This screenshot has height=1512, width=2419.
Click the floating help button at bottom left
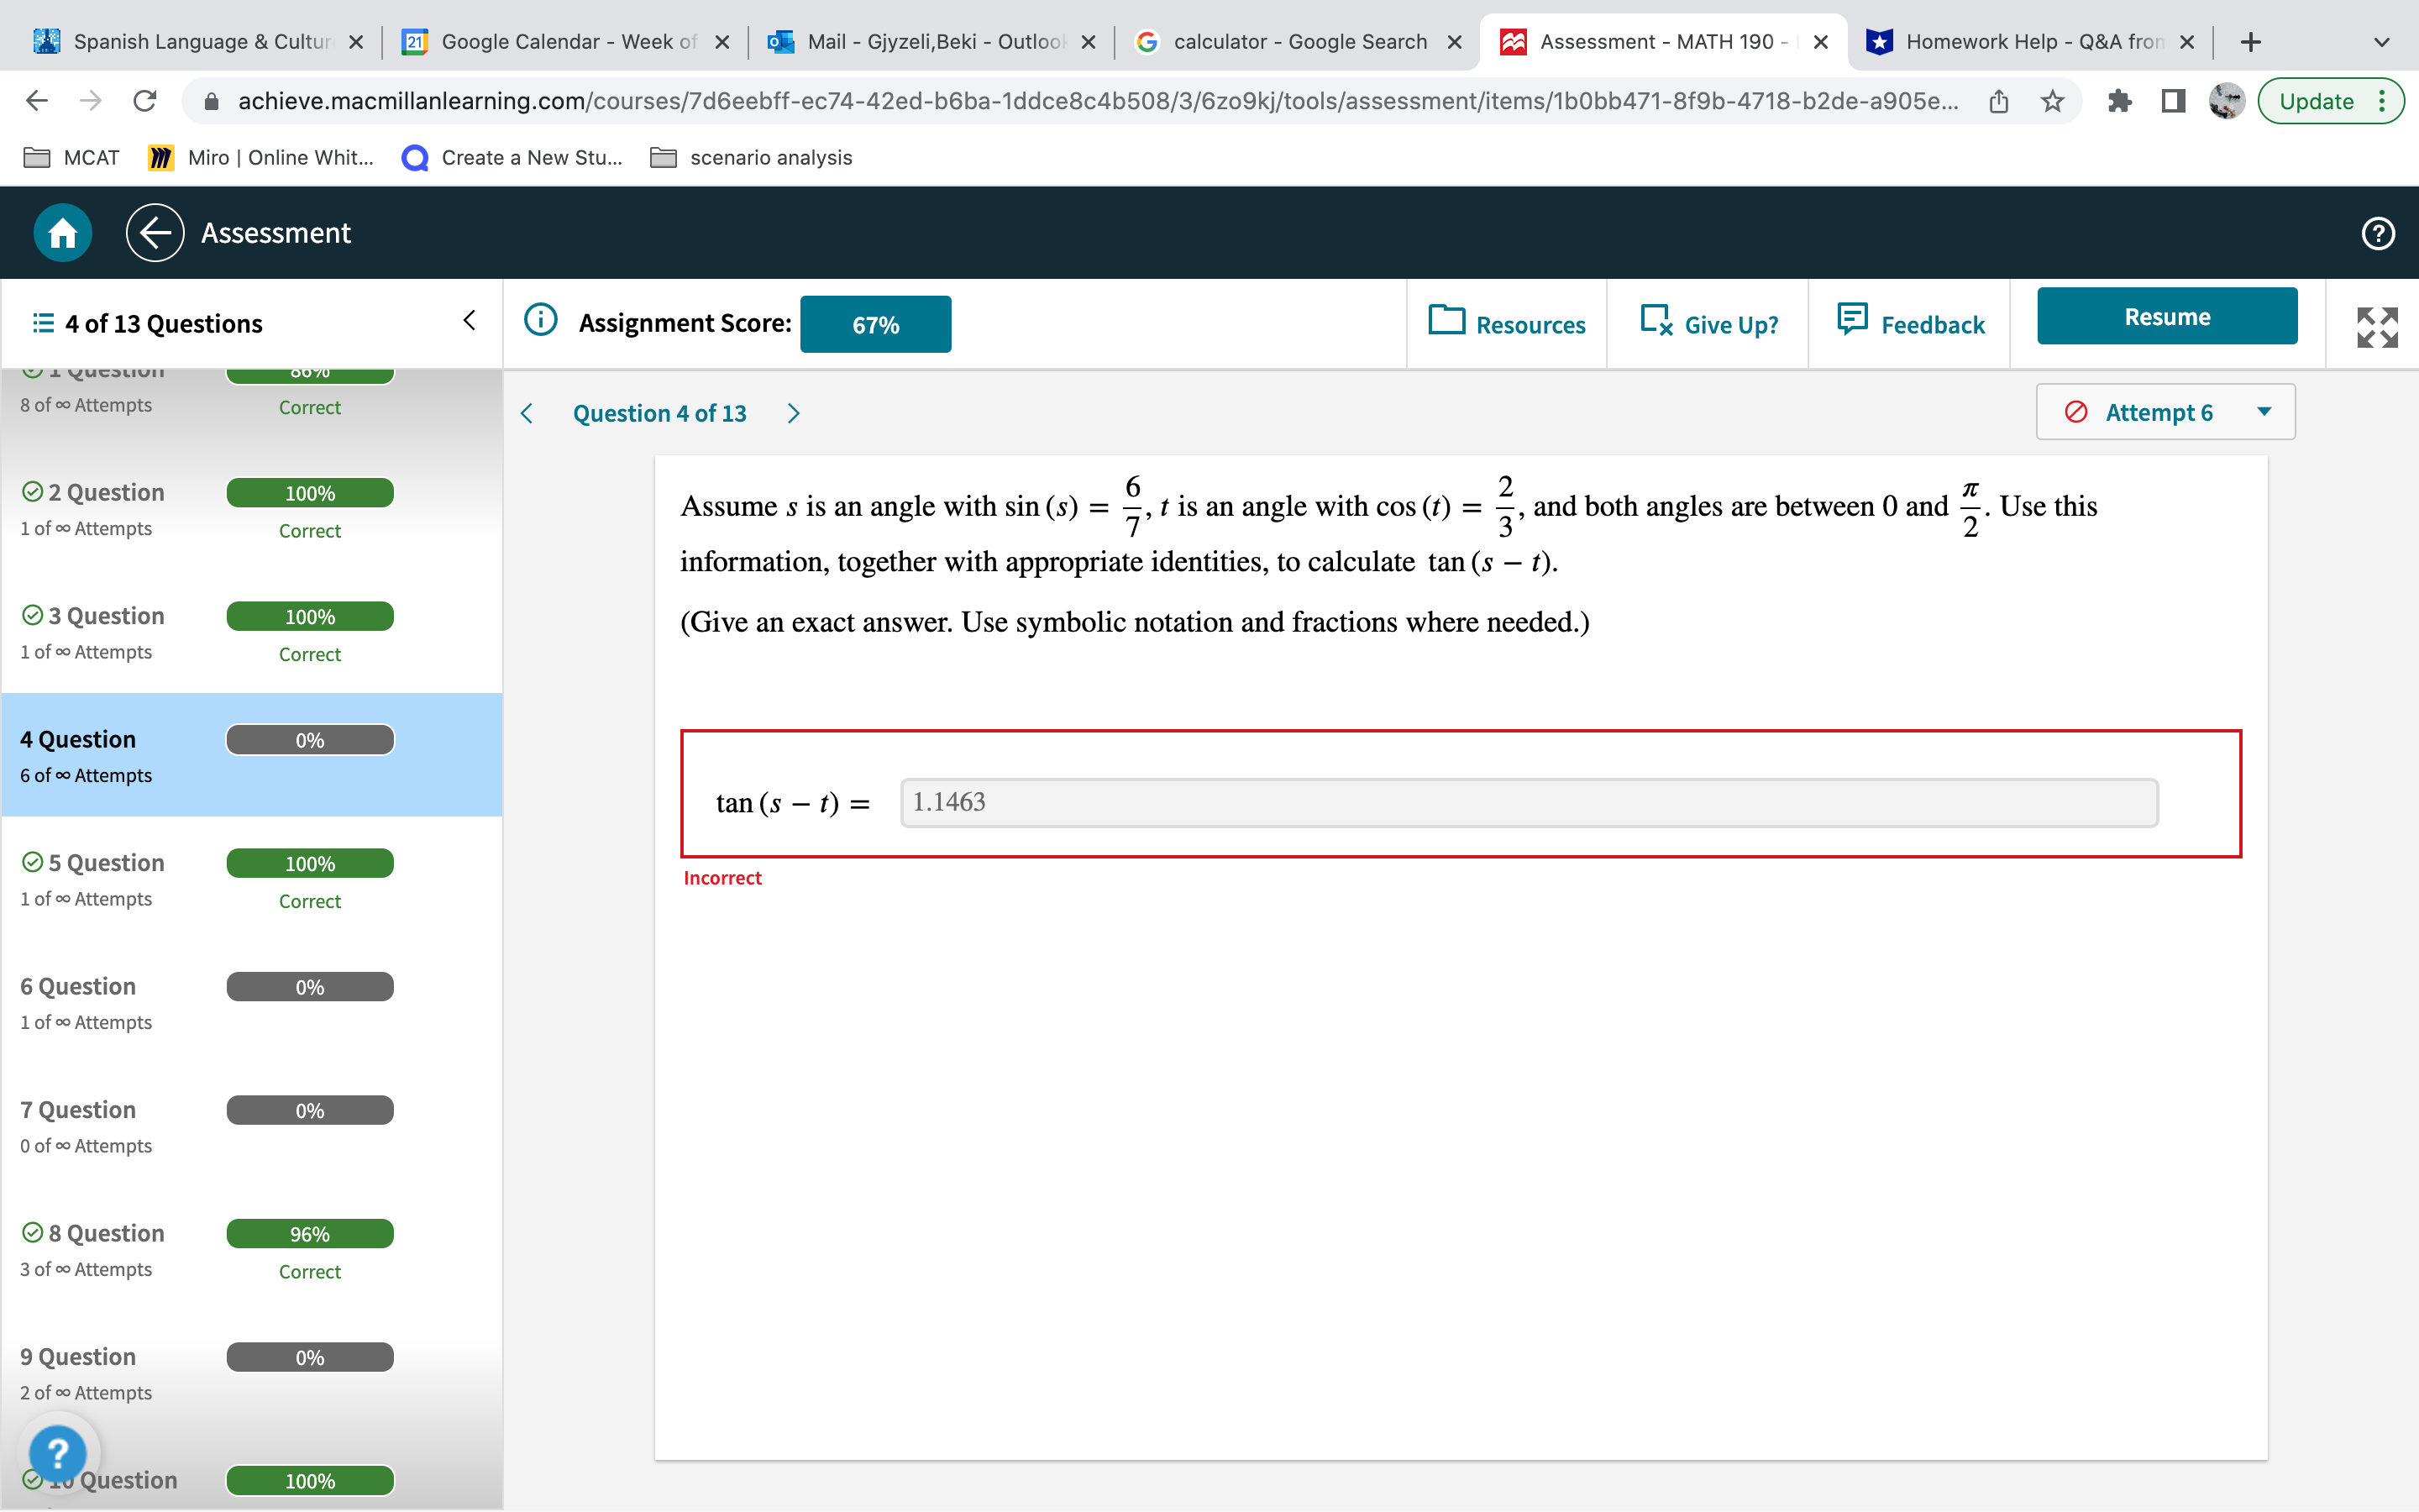point(60,1451)
